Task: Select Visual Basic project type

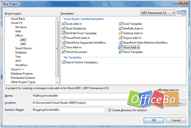Action: 18,19
